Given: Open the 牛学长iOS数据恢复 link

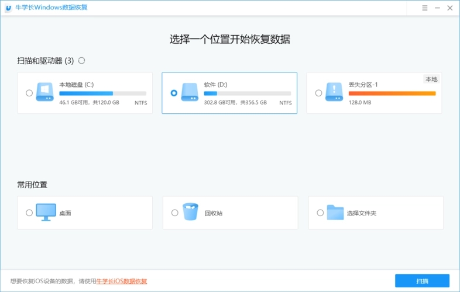Looking at the screenshot, I should 121,281.
